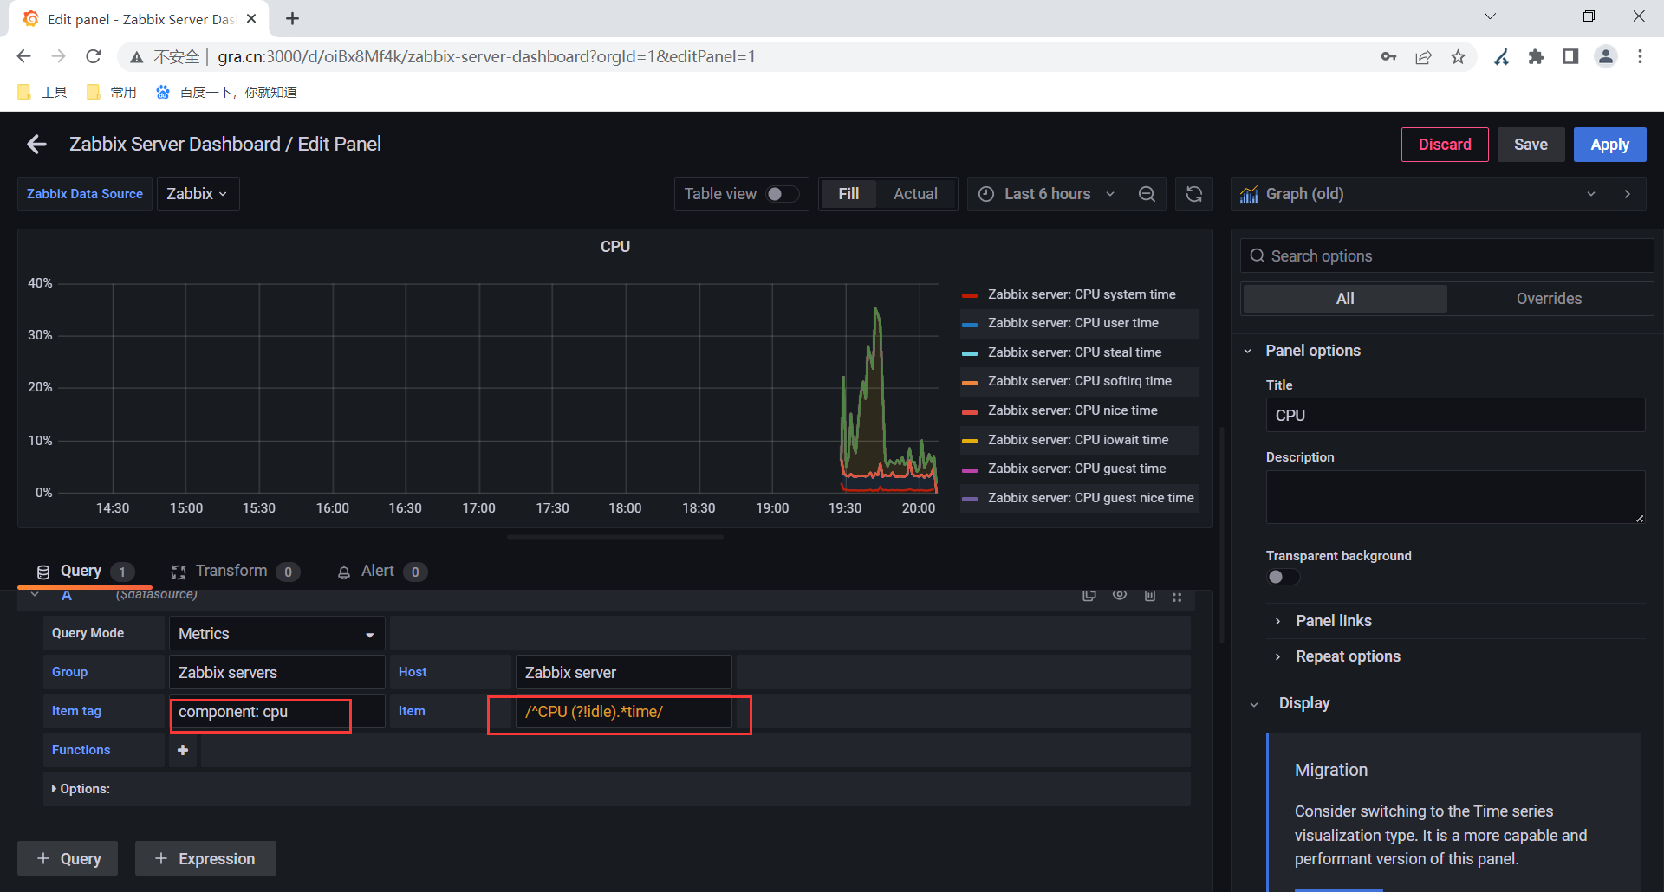
Task: Open the saved passwords key icon
Action: 1388,56
